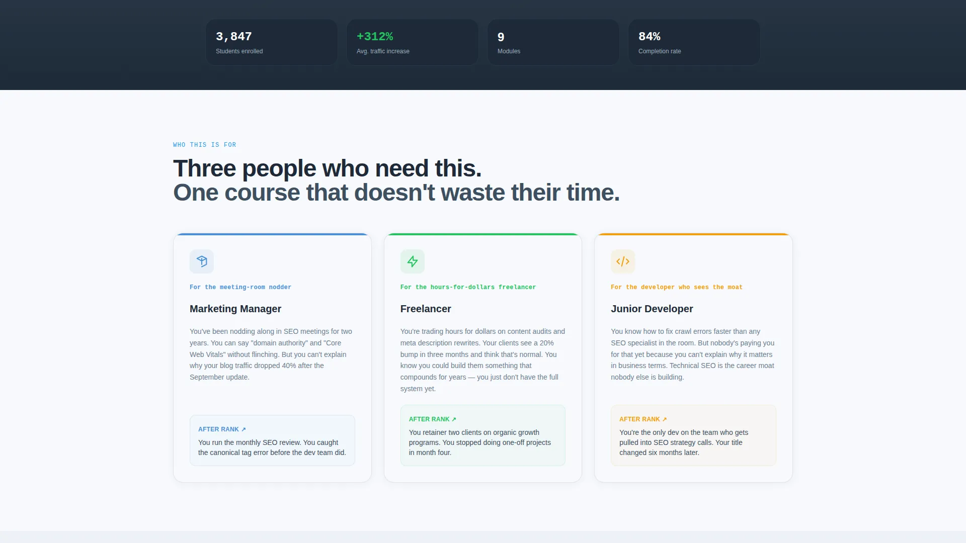Click the green lightning bolt icon on Freelancer card

pos(413,261)
